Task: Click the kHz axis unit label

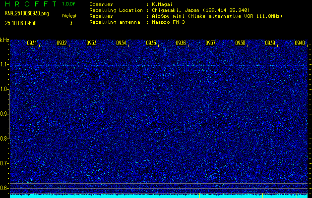Action: 4,40
